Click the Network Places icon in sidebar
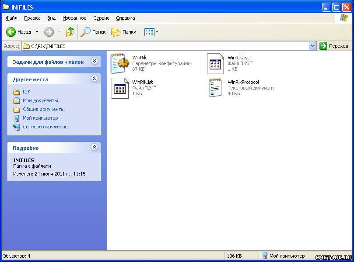 tap(17, 127)
